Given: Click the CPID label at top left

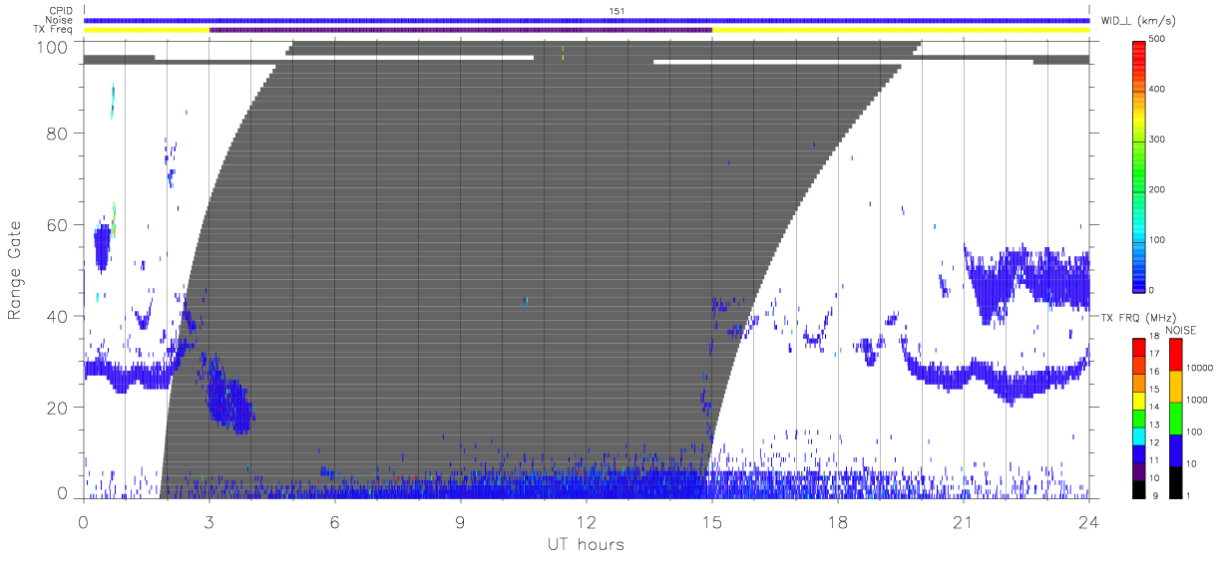Looking at the screenshot, I should click(x=61, y=10).
